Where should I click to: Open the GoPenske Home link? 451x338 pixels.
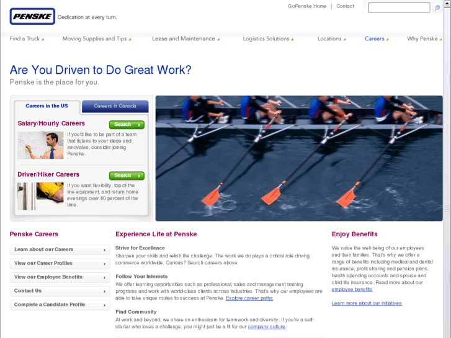(307, 6)
